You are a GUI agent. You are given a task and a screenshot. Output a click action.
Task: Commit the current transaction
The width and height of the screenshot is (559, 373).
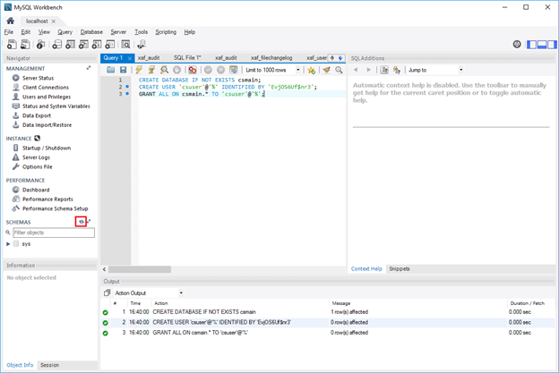pyautogui.click(x=208, y=70)
